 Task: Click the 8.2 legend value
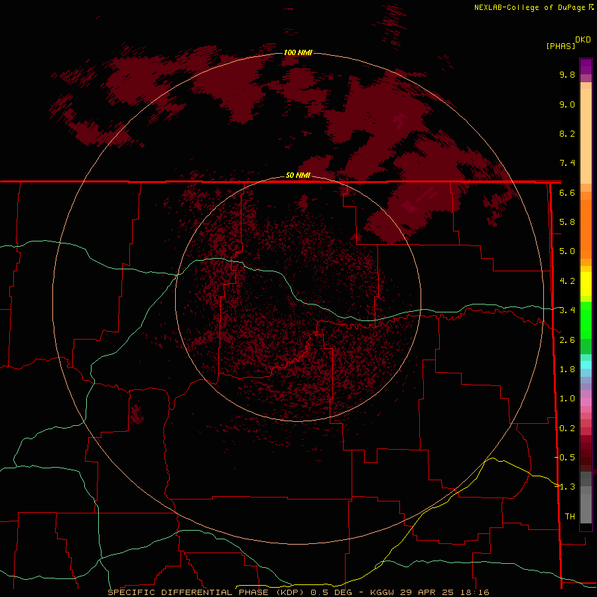567,133
